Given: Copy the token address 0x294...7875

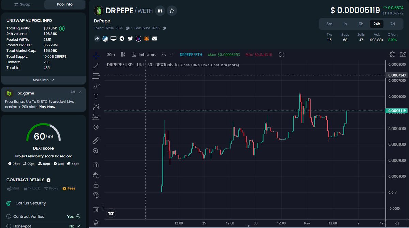Looking at the screenshot, I should (128, 28).
